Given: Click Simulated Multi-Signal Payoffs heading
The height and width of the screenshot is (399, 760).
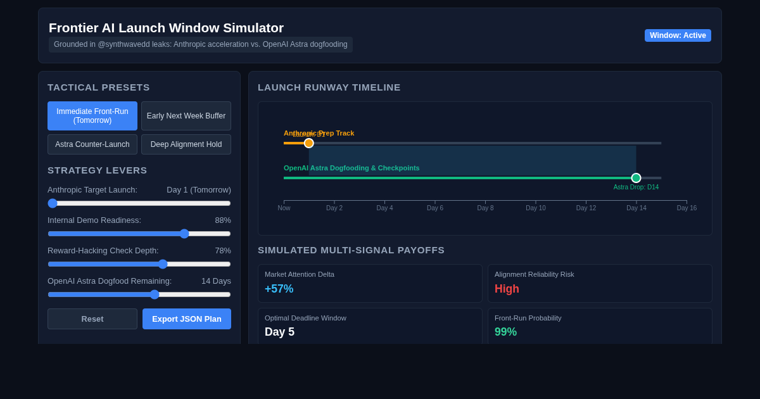Looking at the screenshot, I should 351,250.
